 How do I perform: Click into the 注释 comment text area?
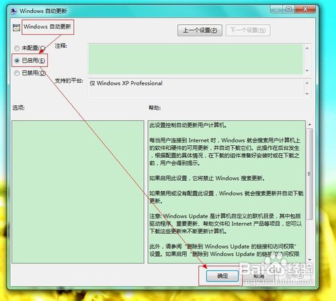click(196, 59)
